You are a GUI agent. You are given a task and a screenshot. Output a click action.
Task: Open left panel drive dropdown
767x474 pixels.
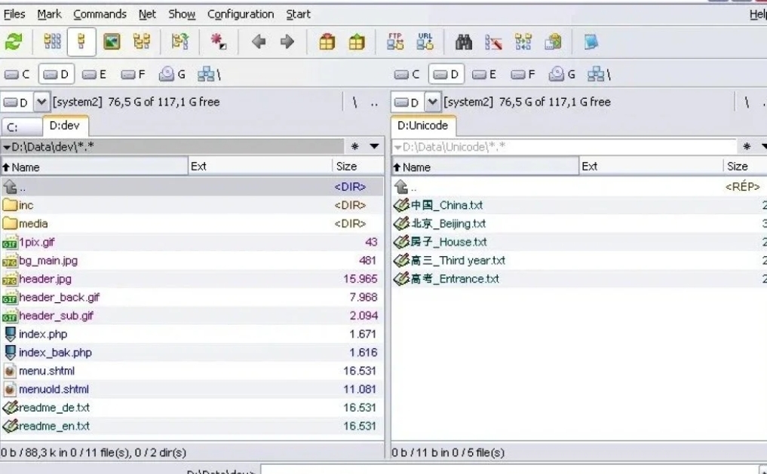point(41,102)
